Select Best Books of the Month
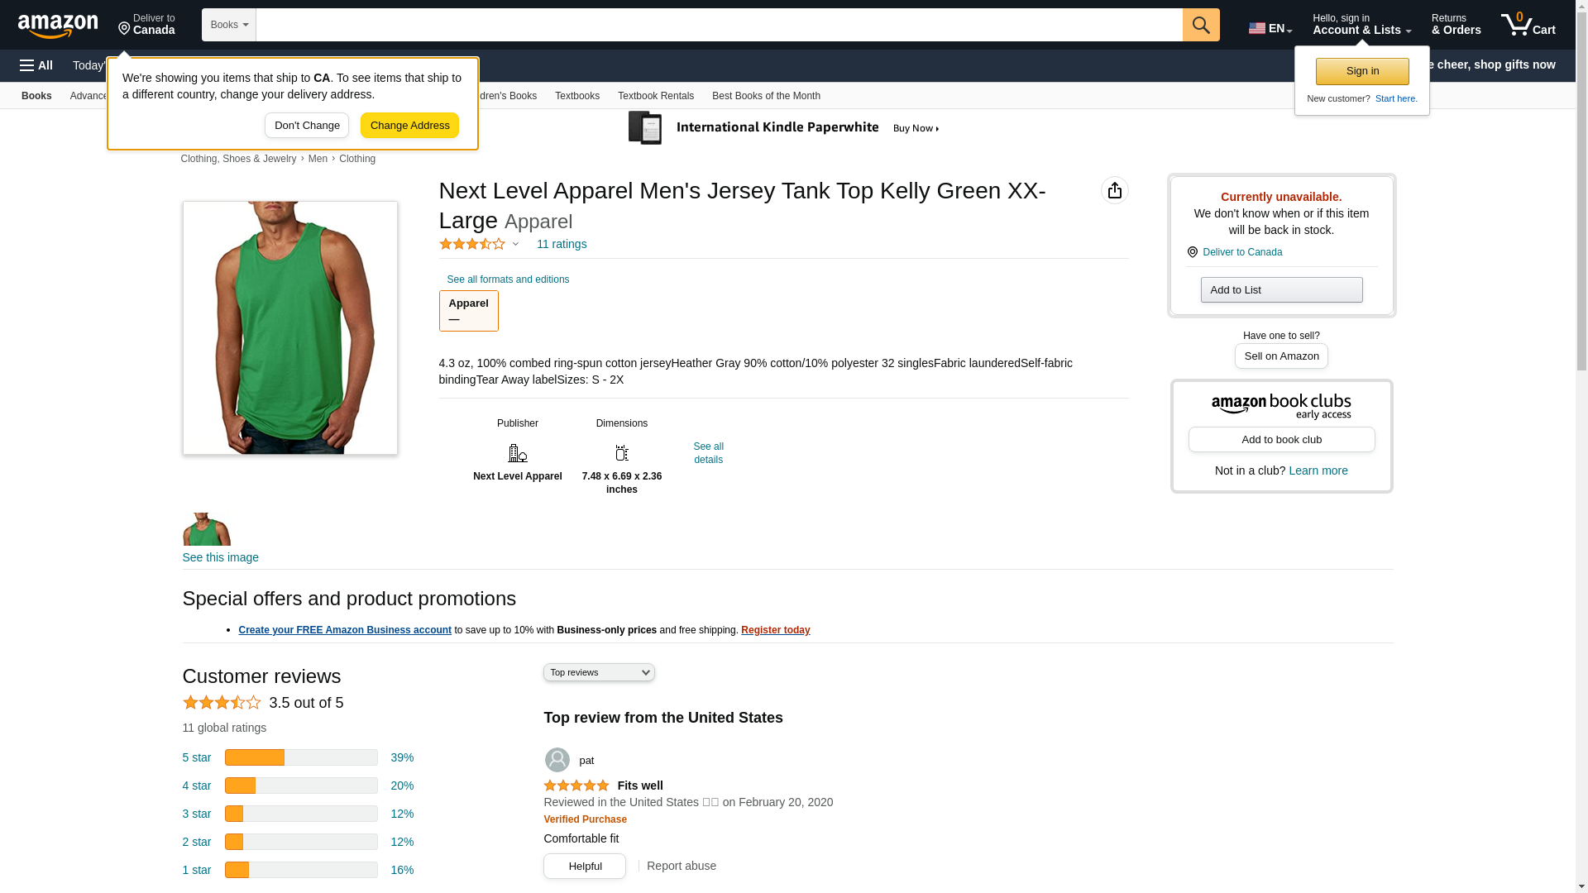 pyautogui.click(x=766, y=96)
